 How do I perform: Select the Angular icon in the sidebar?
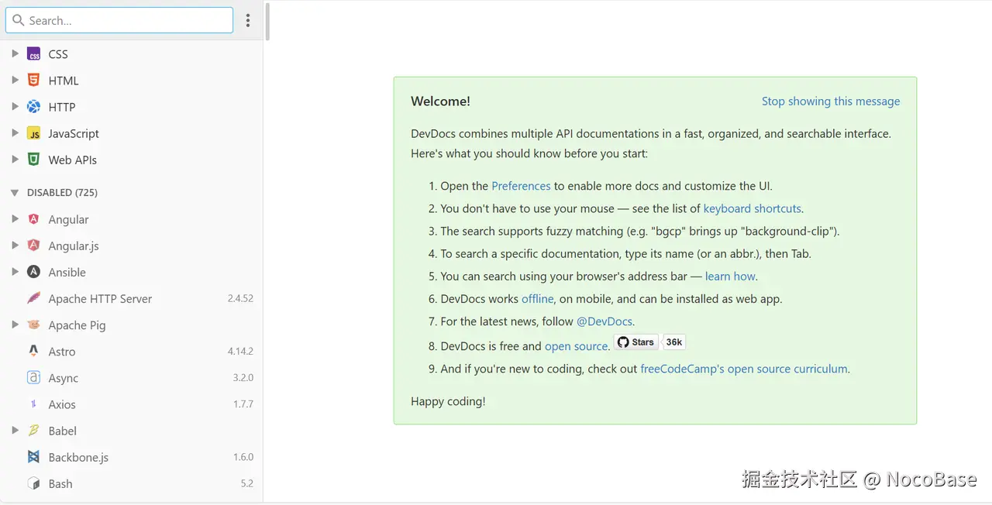tap(33, 219)
